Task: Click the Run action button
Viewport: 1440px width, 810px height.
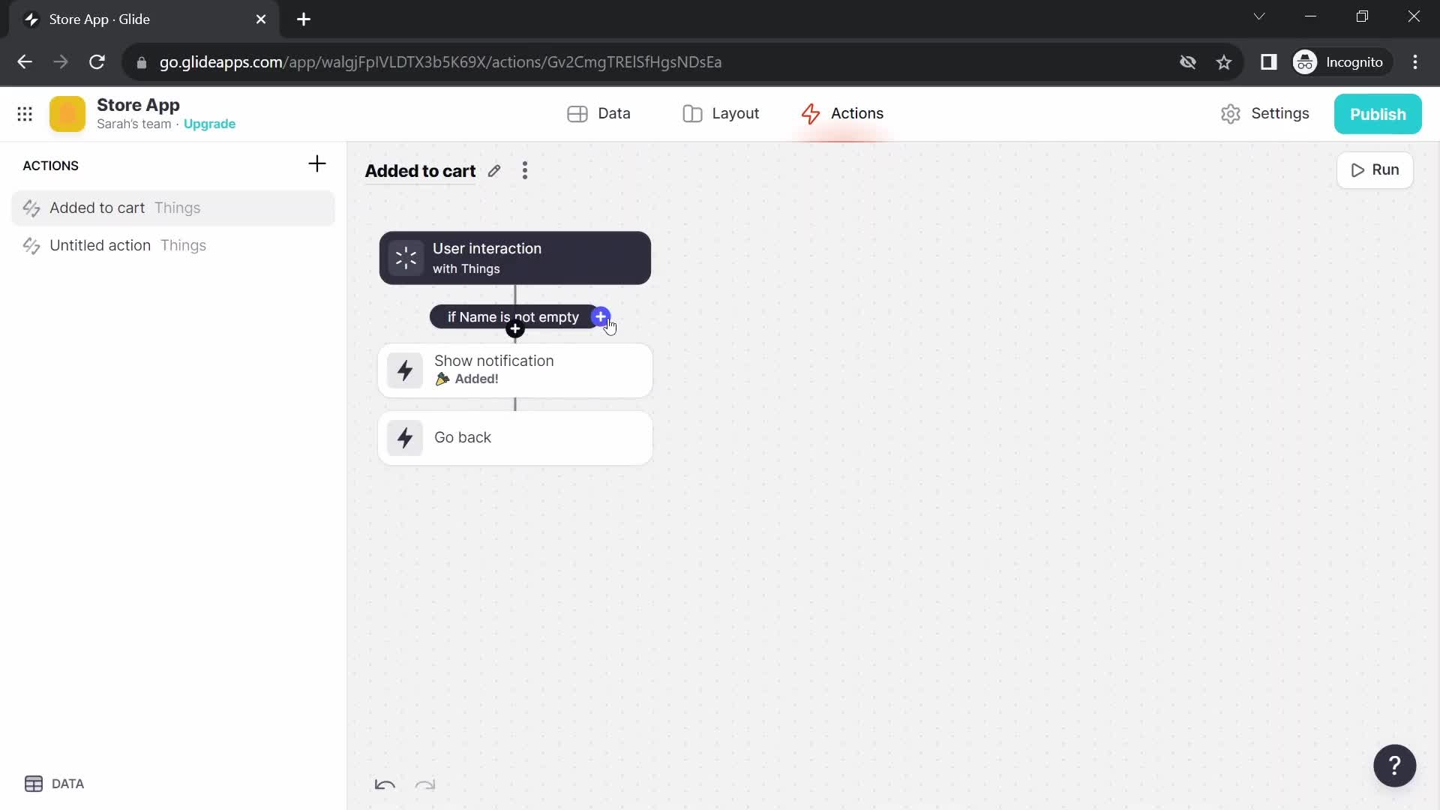Action: point(1377,169)
